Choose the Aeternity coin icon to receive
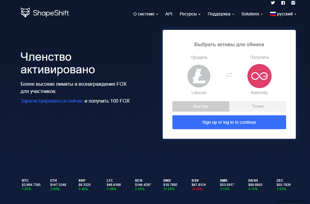 (x=259, y=76)
